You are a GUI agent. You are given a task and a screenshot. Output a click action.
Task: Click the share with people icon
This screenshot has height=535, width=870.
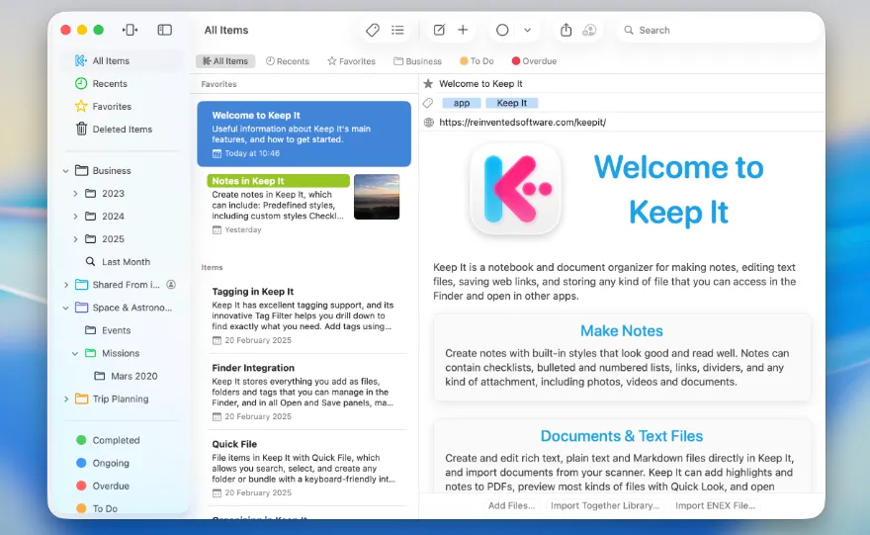589,30
